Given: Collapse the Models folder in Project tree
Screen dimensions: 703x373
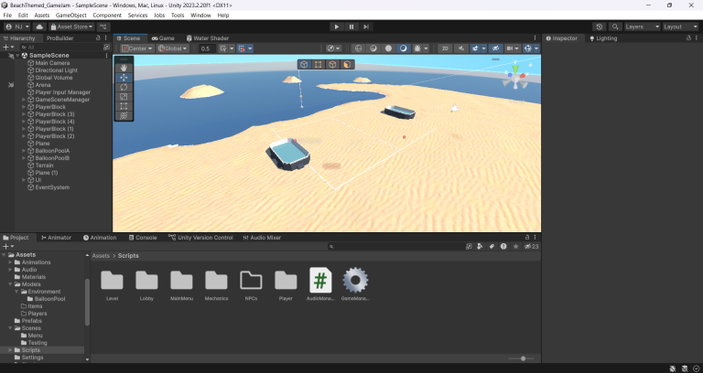Looking at the screenshot, I should point(10,284).
